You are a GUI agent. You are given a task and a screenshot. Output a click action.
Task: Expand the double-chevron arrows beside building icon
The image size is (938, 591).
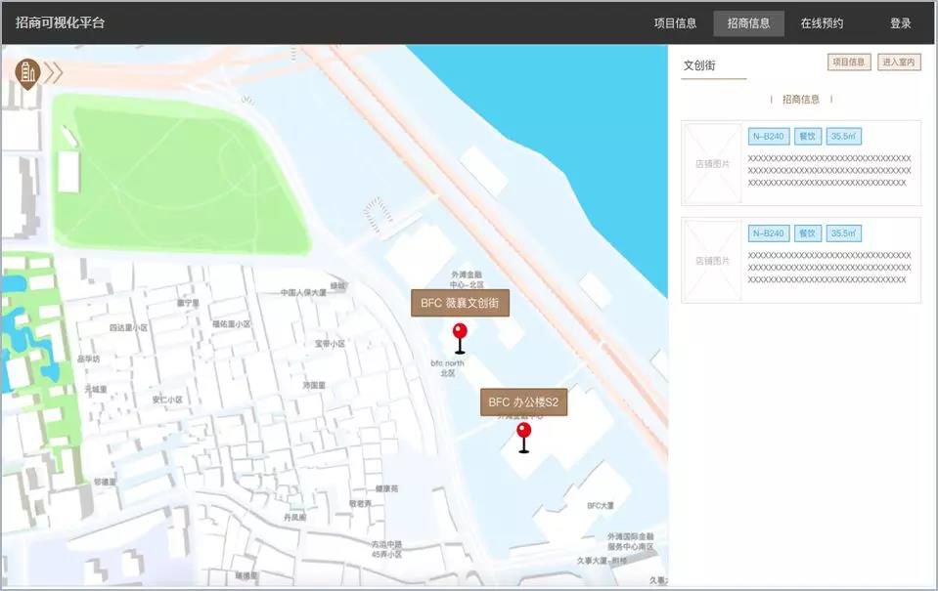53,72
